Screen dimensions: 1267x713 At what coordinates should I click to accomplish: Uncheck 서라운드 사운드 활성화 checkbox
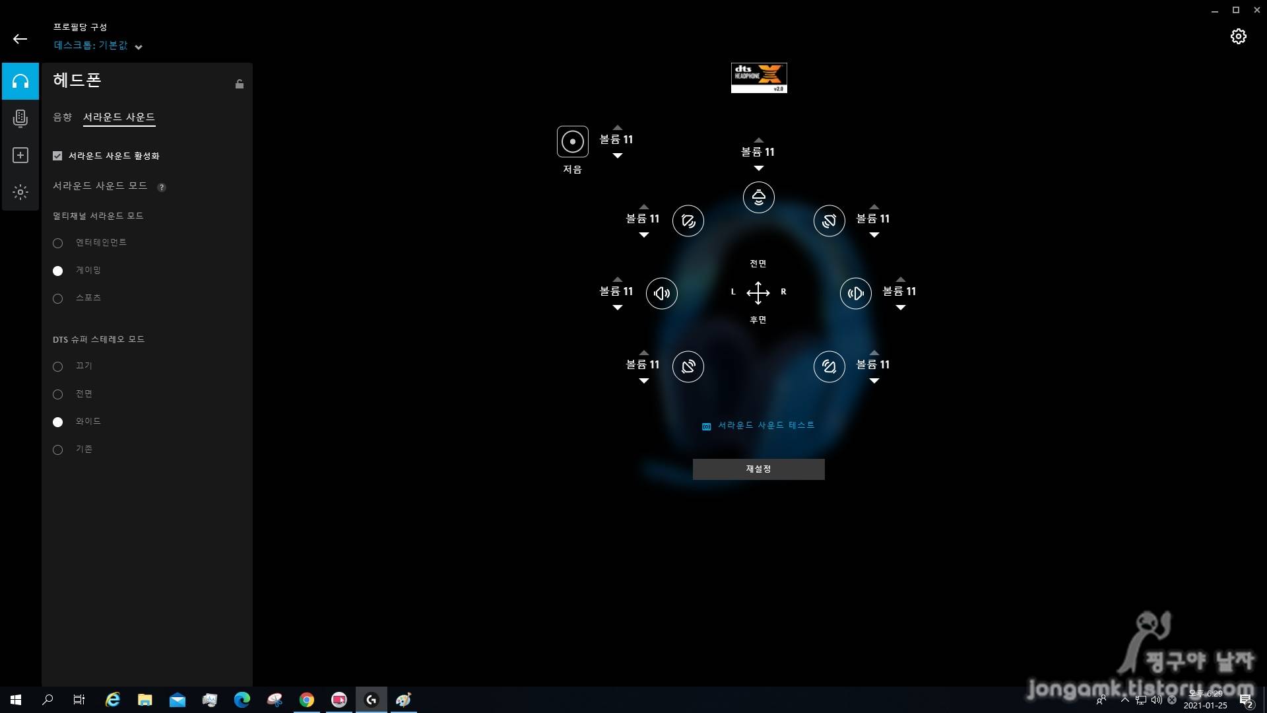click(x=57, y=156)
